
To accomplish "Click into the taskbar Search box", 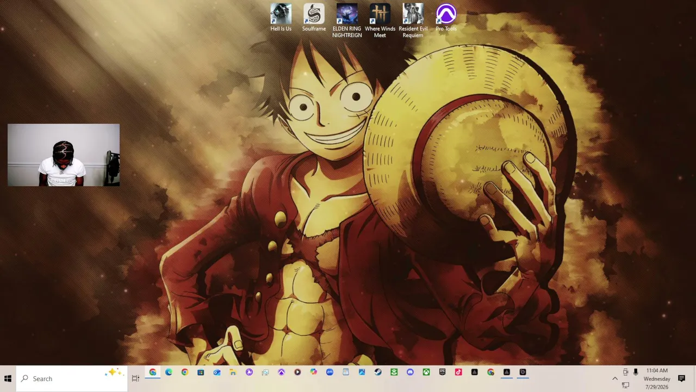I will [72, 378].
